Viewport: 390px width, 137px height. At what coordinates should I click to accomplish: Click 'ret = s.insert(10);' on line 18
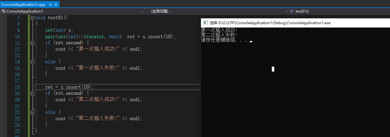pyautogui.click(x=69, y=87)
